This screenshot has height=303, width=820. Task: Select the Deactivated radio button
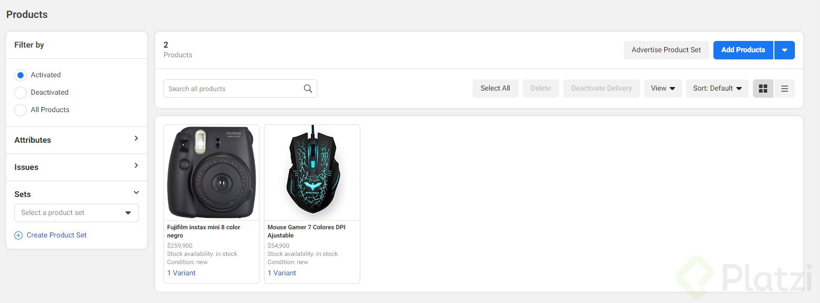coord(20,93)
